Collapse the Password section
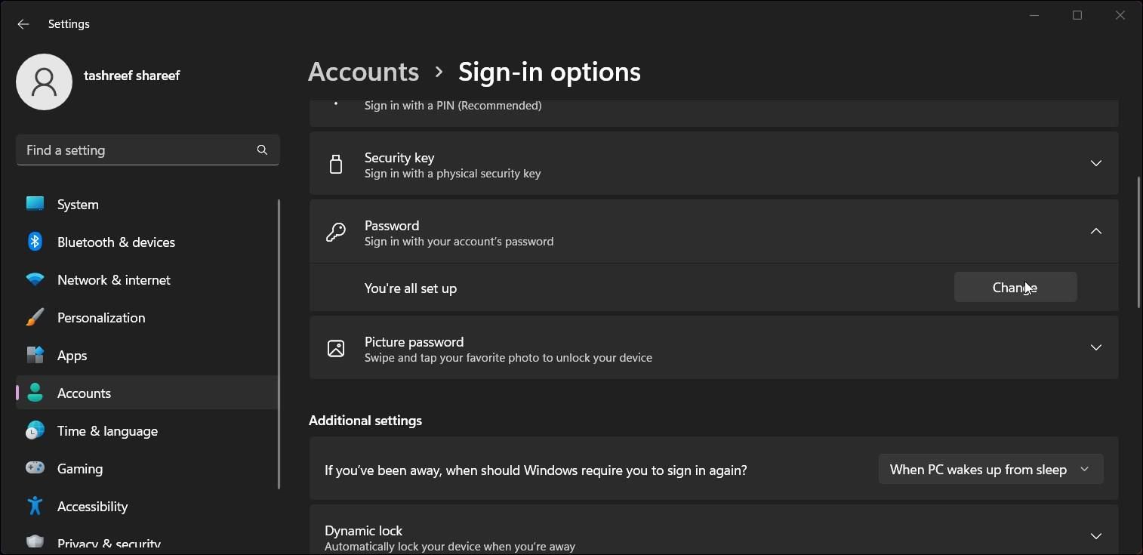The width and height of the screenshot is (1143, 555). click(1095, 231)
